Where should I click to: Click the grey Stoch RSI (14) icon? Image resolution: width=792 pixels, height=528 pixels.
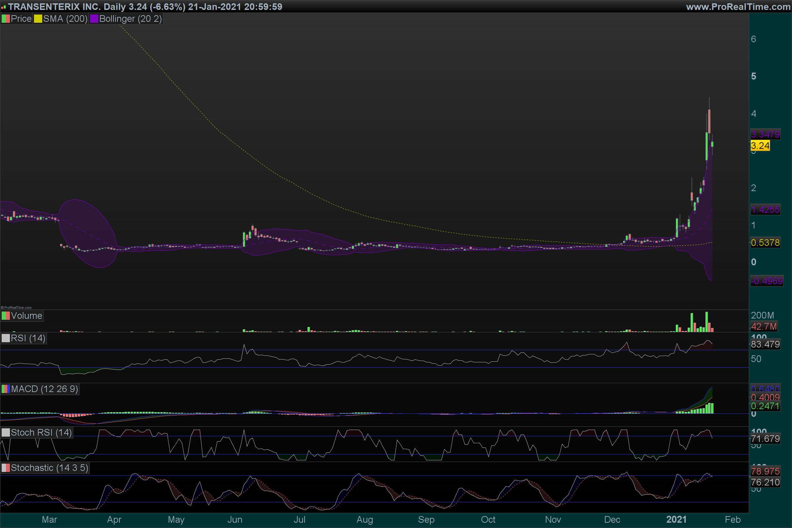[6, 432]
